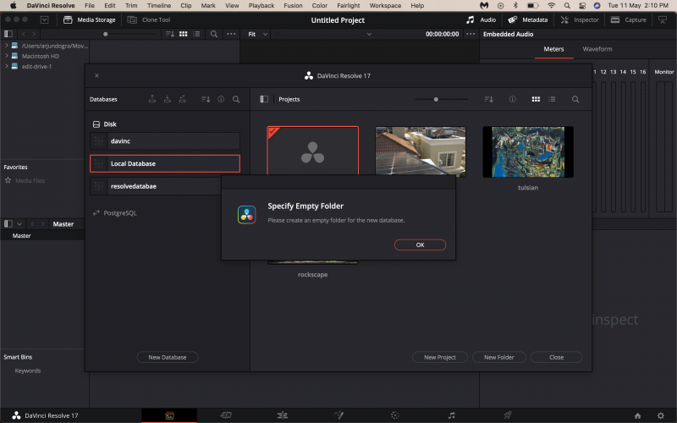Switch to the Waveform tab
Image resolution: width=677 pixels, height=423 pixels.
coord(597,49)
